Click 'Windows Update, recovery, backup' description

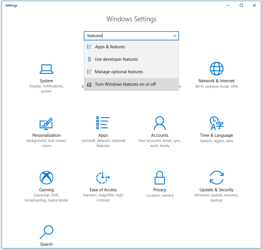[217, 198]
